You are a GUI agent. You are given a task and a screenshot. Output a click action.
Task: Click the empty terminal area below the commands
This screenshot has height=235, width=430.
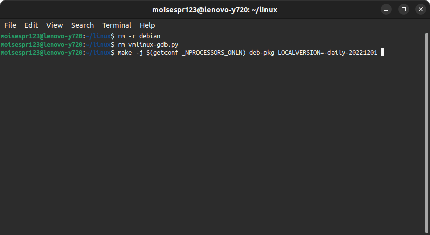click(x=213, y=145)
